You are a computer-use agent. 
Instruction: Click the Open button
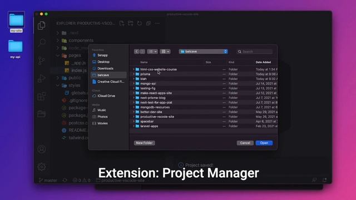[x=264, y=143]
